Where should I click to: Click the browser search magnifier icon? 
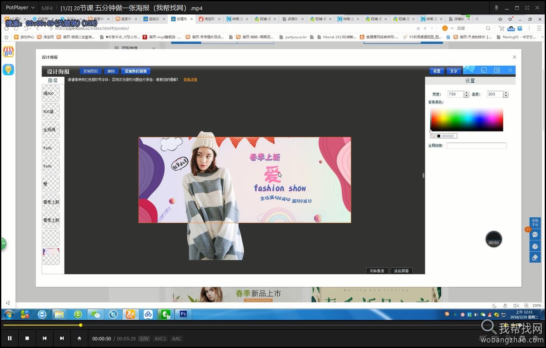(x=488, y=28)
